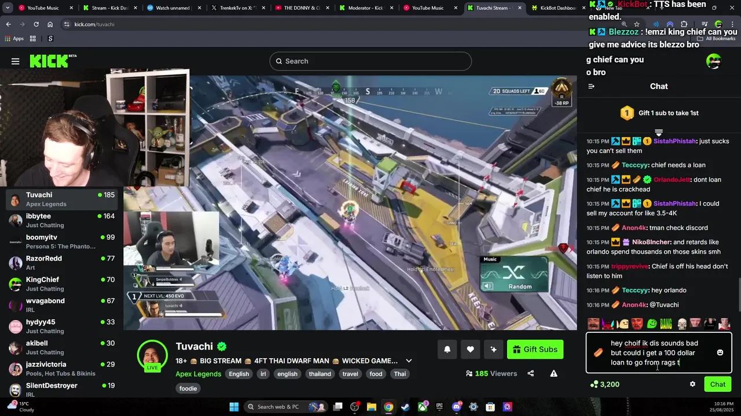The image size is (741, 416).
Task: Click the bell notification icon for Tuvachi
Action: tap(447, 350)
